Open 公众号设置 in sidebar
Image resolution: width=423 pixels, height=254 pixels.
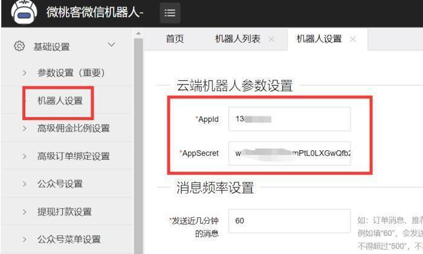(x=60, y=184)
